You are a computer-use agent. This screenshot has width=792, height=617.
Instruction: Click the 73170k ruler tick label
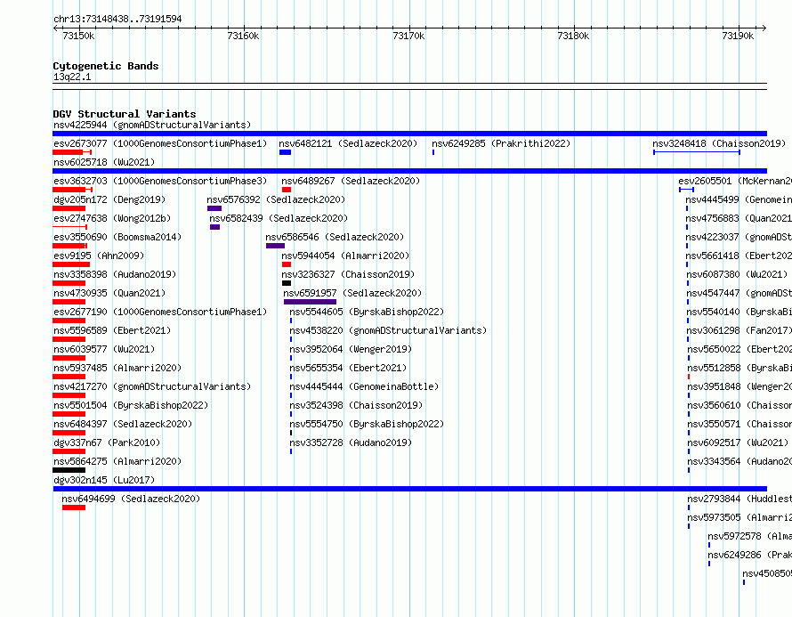coord(408,36)
